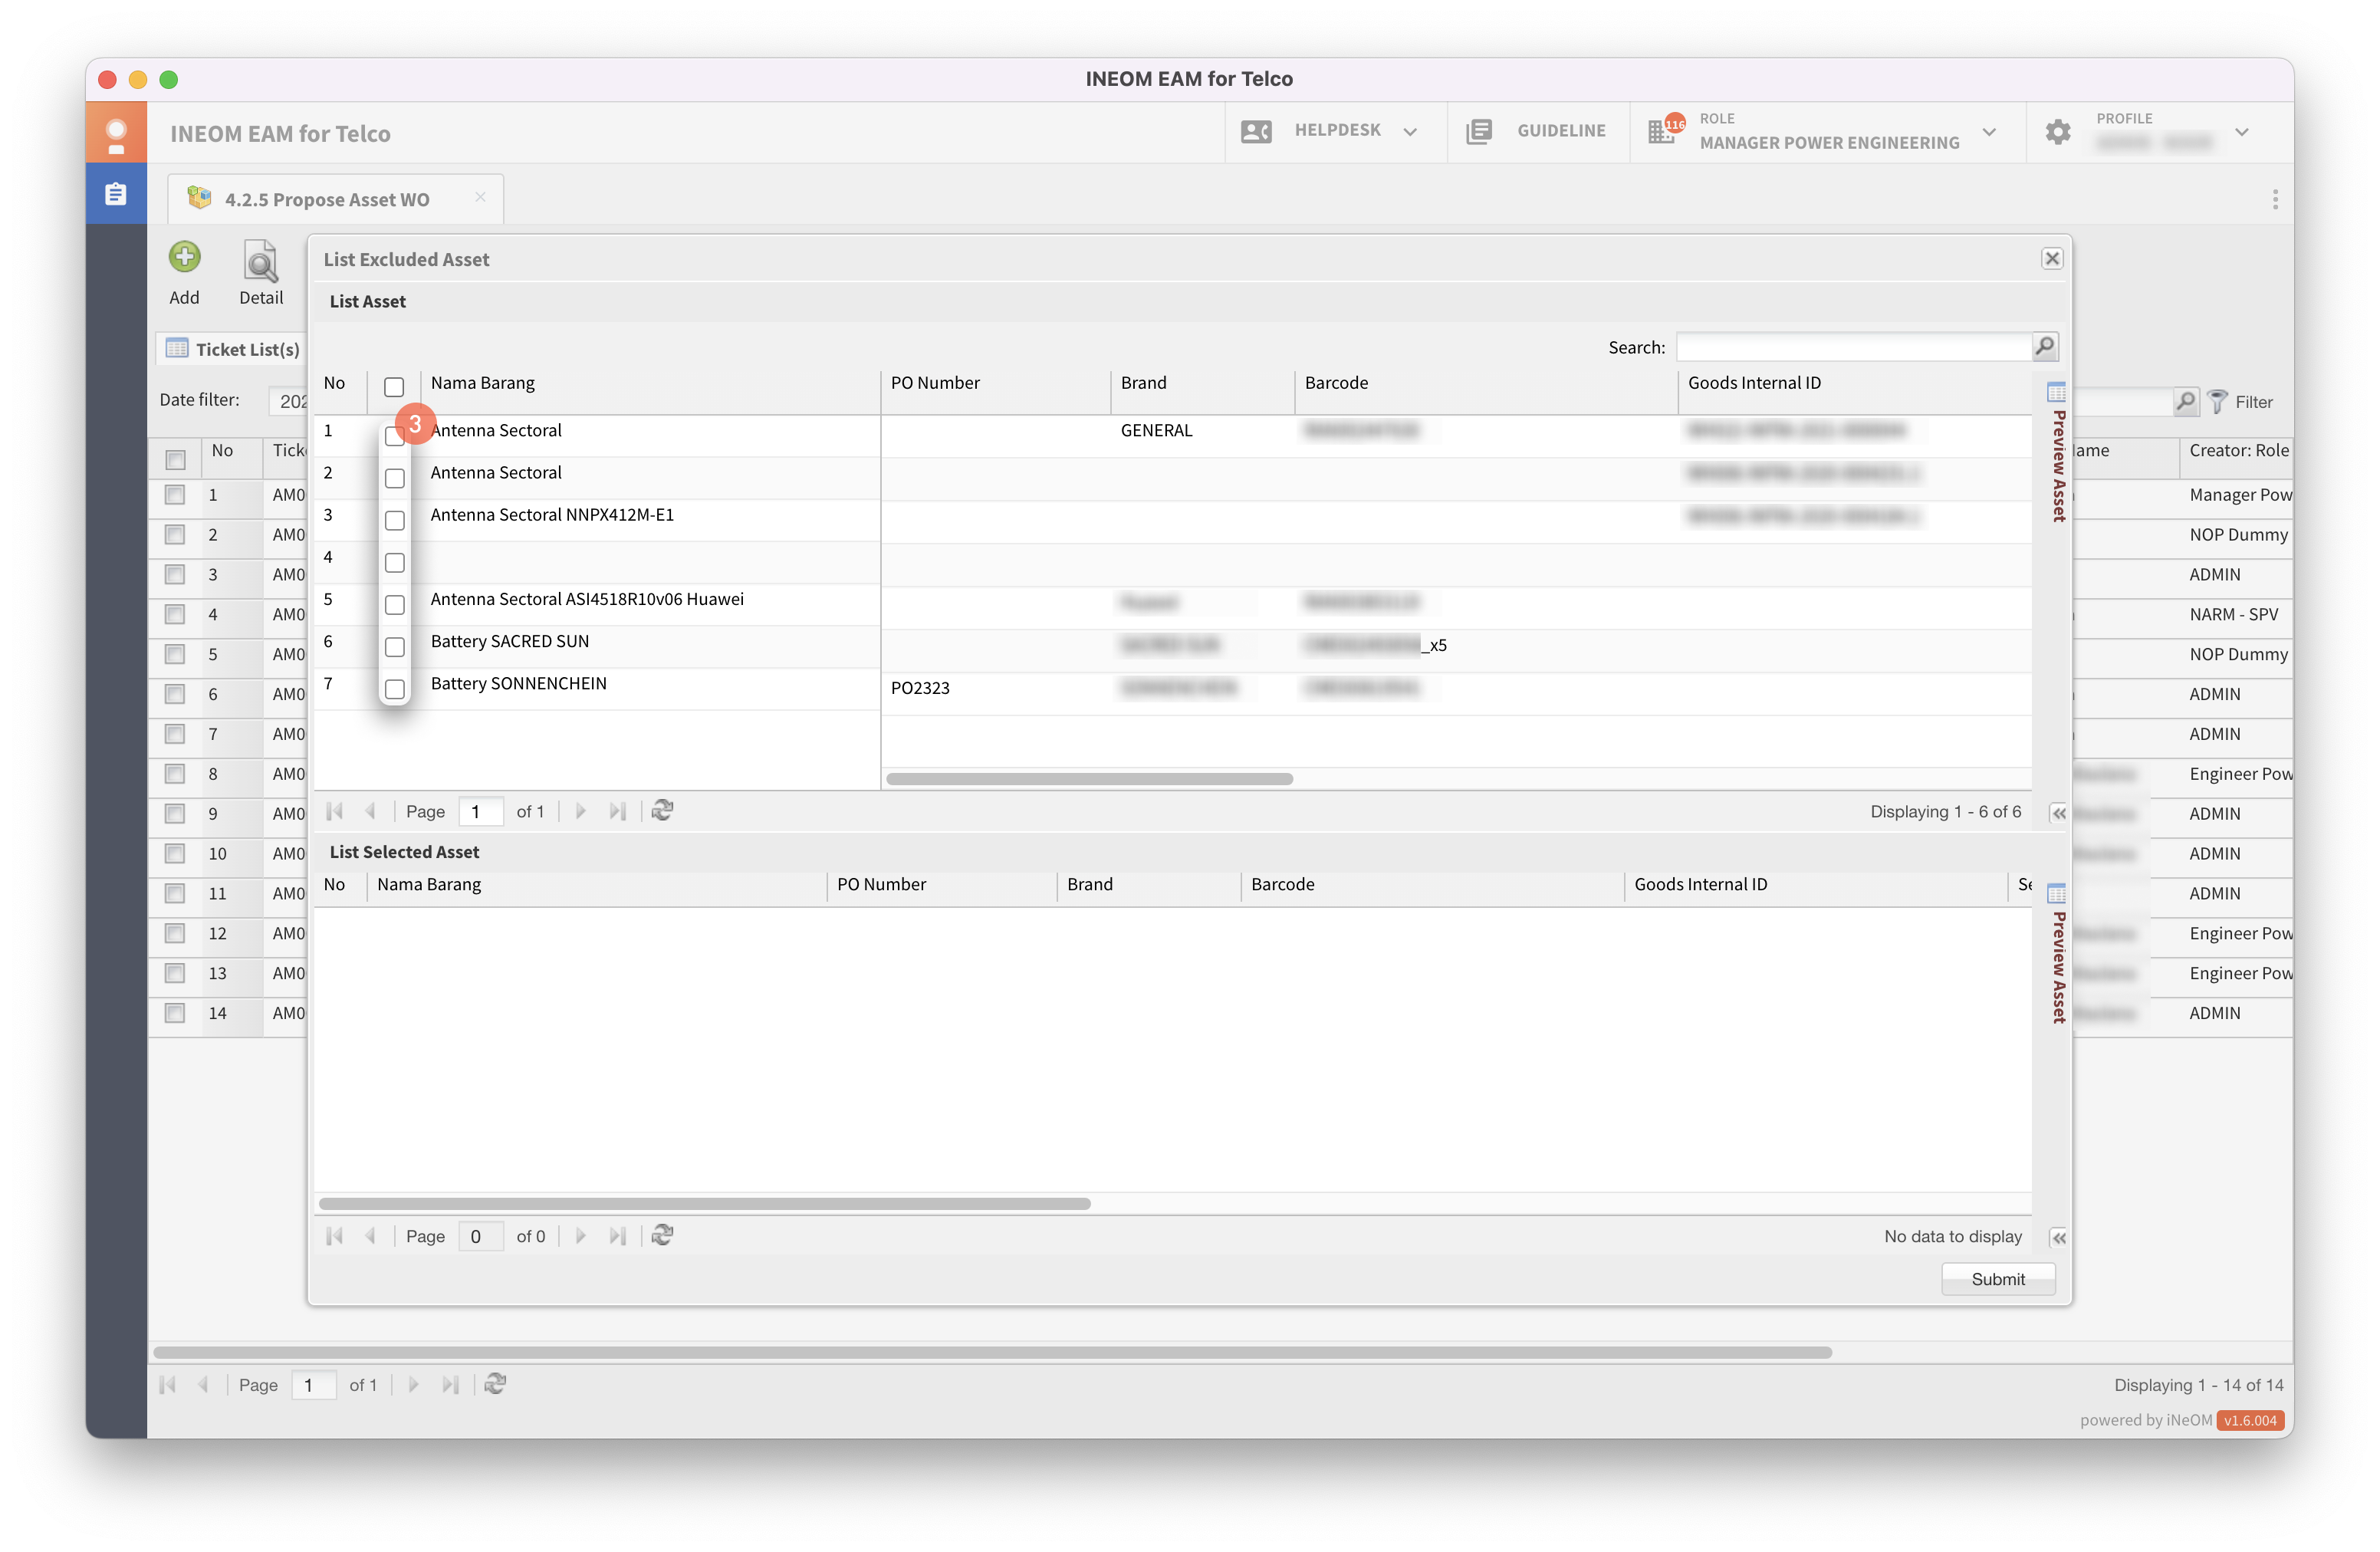2380x1552 pixels.
Task: Expand the Role dropdown chevron
Action: coord(1989,132)
